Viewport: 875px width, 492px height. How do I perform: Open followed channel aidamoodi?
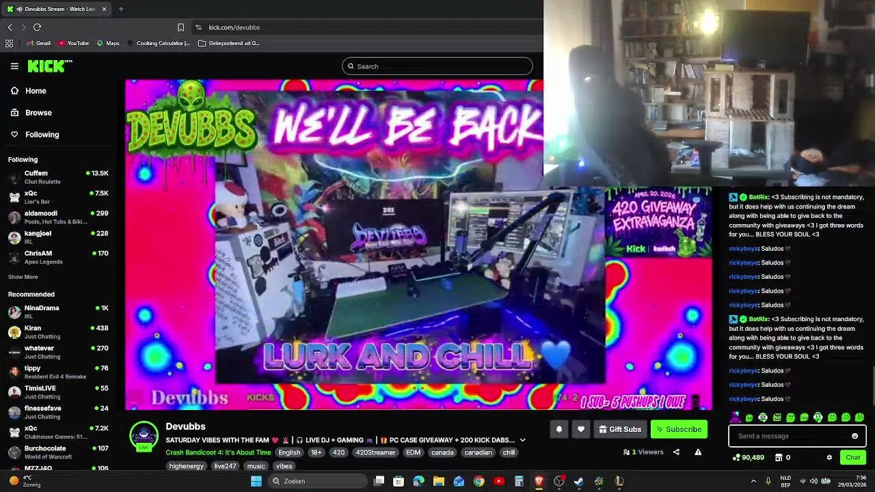(58, 217)
